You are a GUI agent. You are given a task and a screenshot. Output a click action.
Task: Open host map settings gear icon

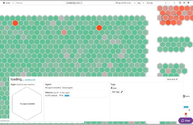tap(188, 3)
